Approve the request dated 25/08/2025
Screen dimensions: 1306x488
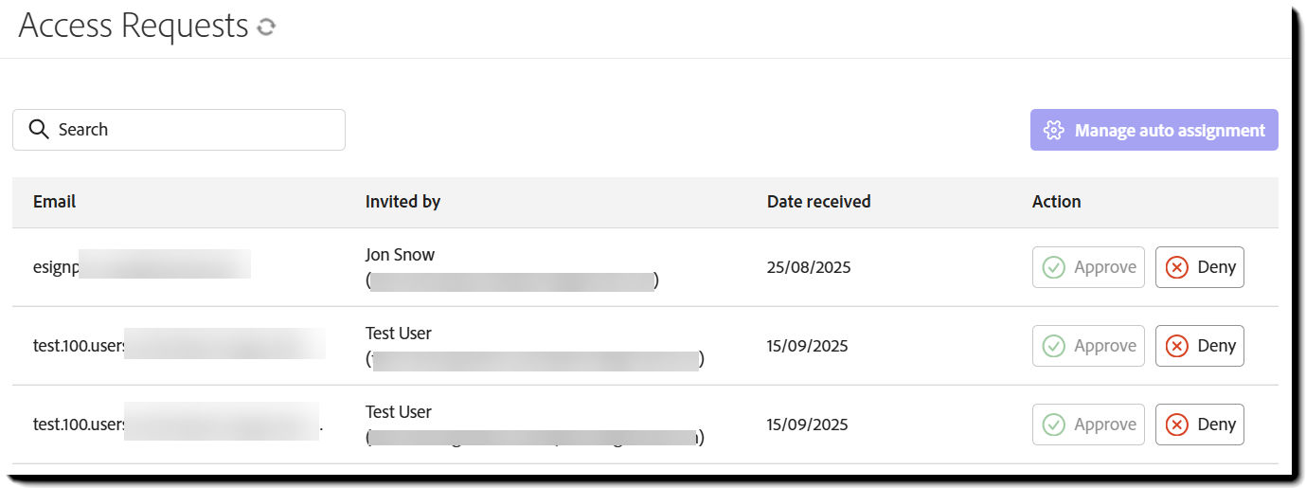(x=1088, y=267)
